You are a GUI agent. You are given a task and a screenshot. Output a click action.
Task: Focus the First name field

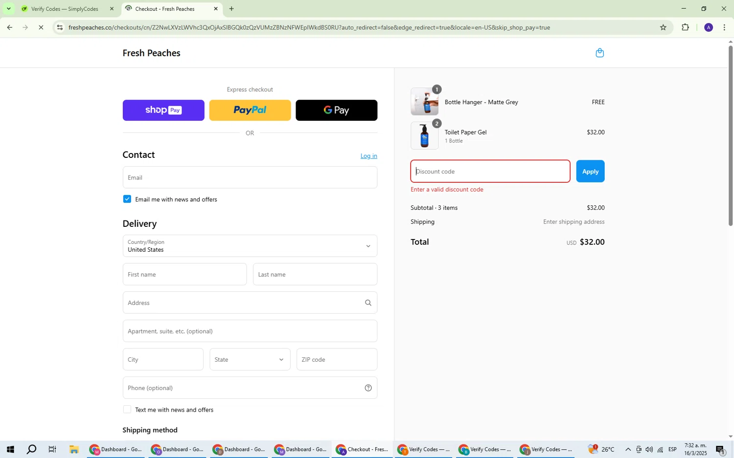pyautogui.click(x=184, y=275)
